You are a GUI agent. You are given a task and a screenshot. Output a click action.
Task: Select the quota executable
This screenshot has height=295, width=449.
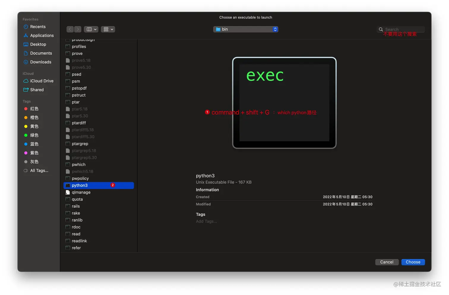99,199
